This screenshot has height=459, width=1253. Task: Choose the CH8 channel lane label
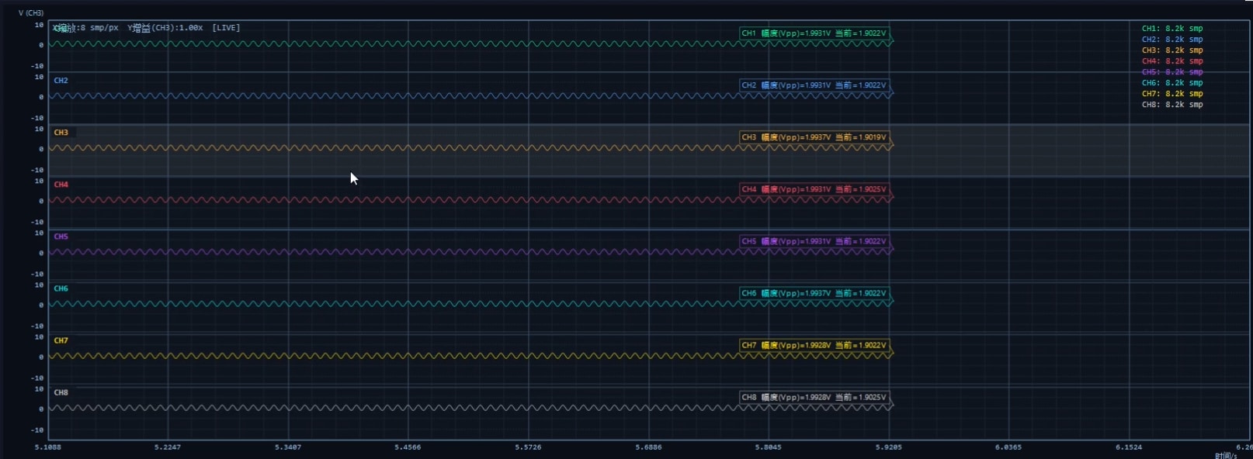point(61,392)
